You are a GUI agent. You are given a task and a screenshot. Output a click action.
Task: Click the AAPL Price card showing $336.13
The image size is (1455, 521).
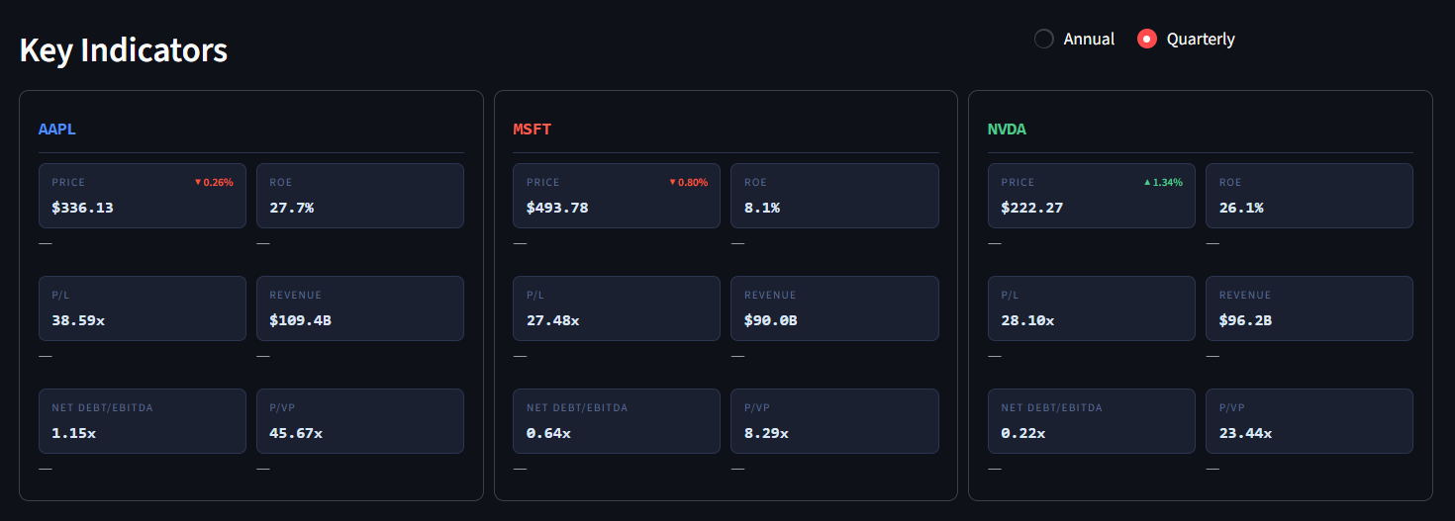click(143, 196)
